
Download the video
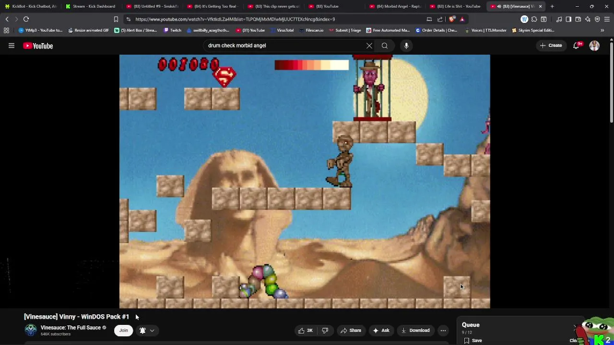tap(415, 331)
